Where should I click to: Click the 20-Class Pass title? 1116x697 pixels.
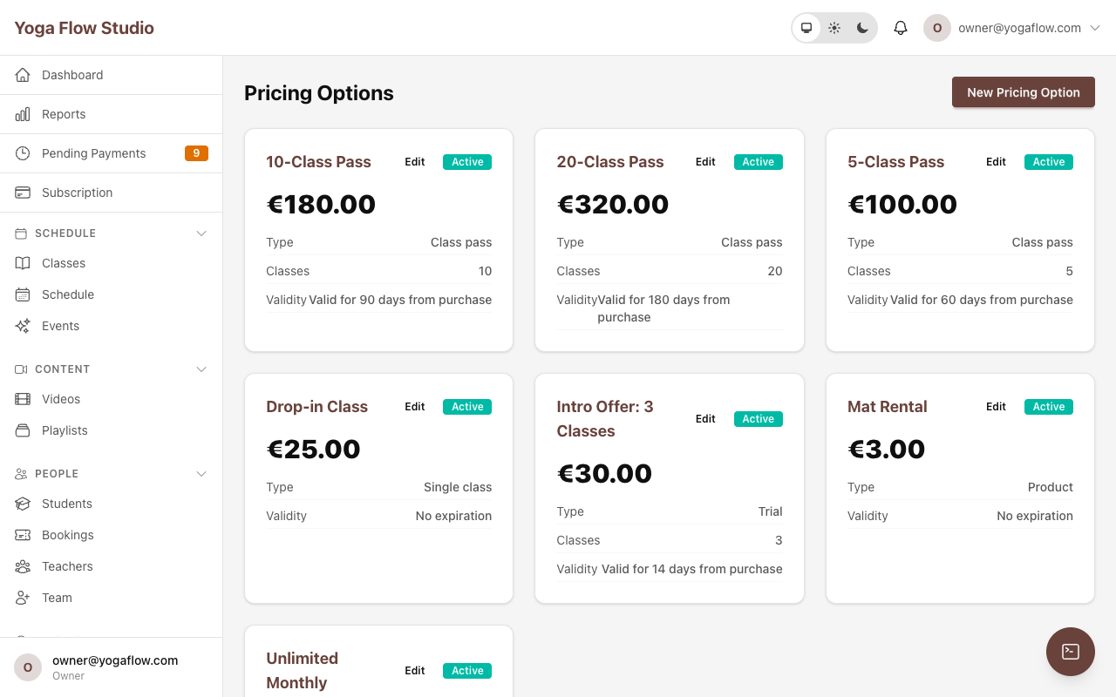coord(610,162)
